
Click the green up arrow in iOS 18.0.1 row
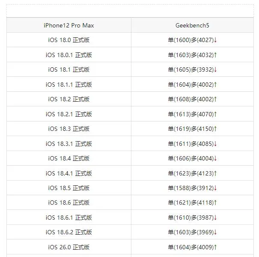click(x=215, y=55)
